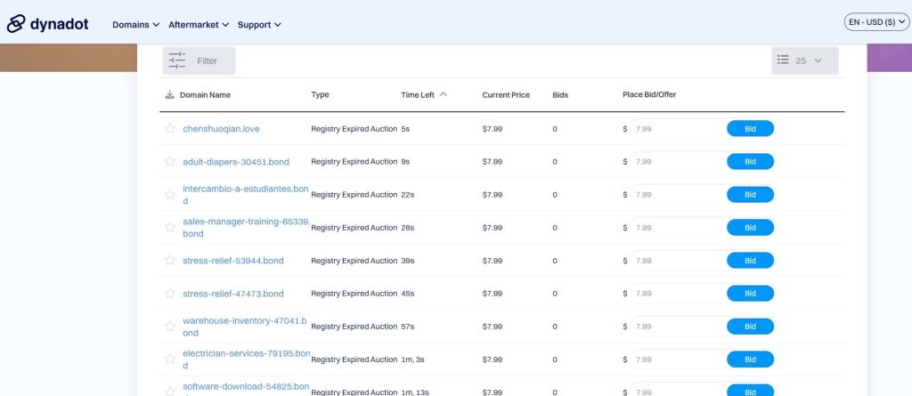Open the Aftermarket menu
The image size is (912, 396).
[x=199, y=25]
